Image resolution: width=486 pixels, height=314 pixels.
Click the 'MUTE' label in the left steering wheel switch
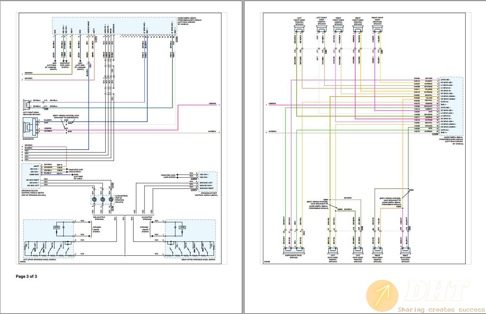52,245
